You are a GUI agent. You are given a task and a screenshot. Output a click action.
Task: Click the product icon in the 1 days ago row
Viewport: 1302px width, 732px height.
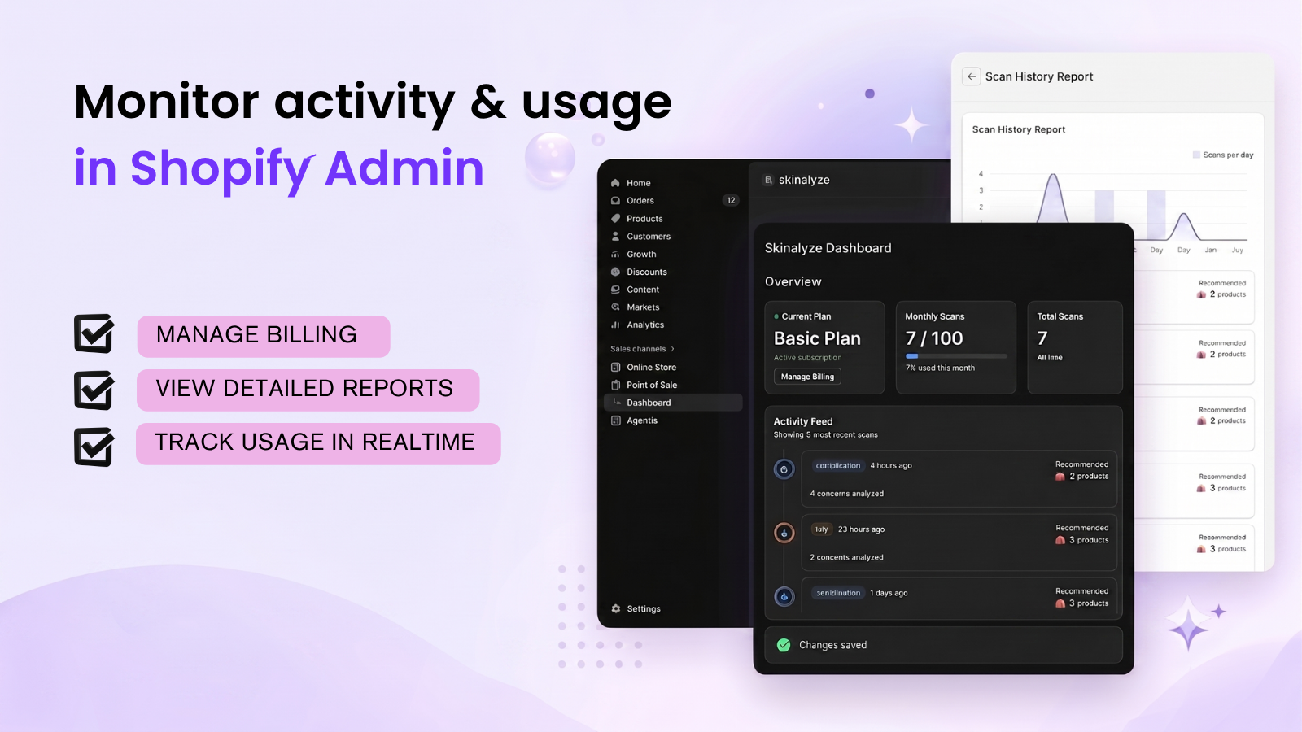[1060, 603]
